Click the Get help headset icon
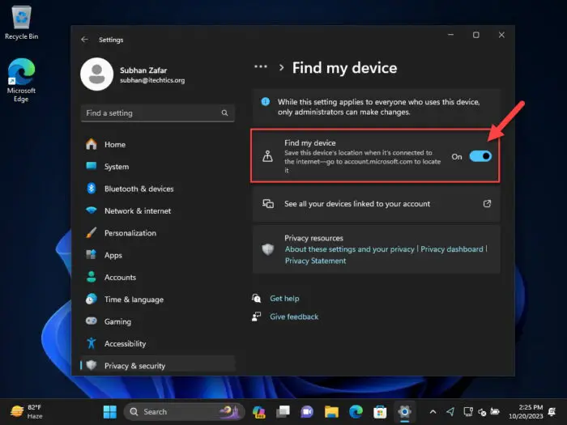The height and width of the screenshot is (425, 567). pos(257,298)
